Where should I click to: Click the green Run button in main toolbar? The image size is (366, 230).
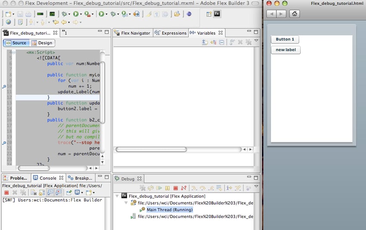(76, 14)
